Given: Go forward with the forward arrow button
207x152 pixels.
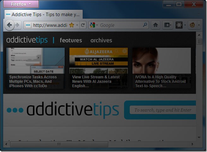Looking at the screenshot, I should [x=17, y=25].
